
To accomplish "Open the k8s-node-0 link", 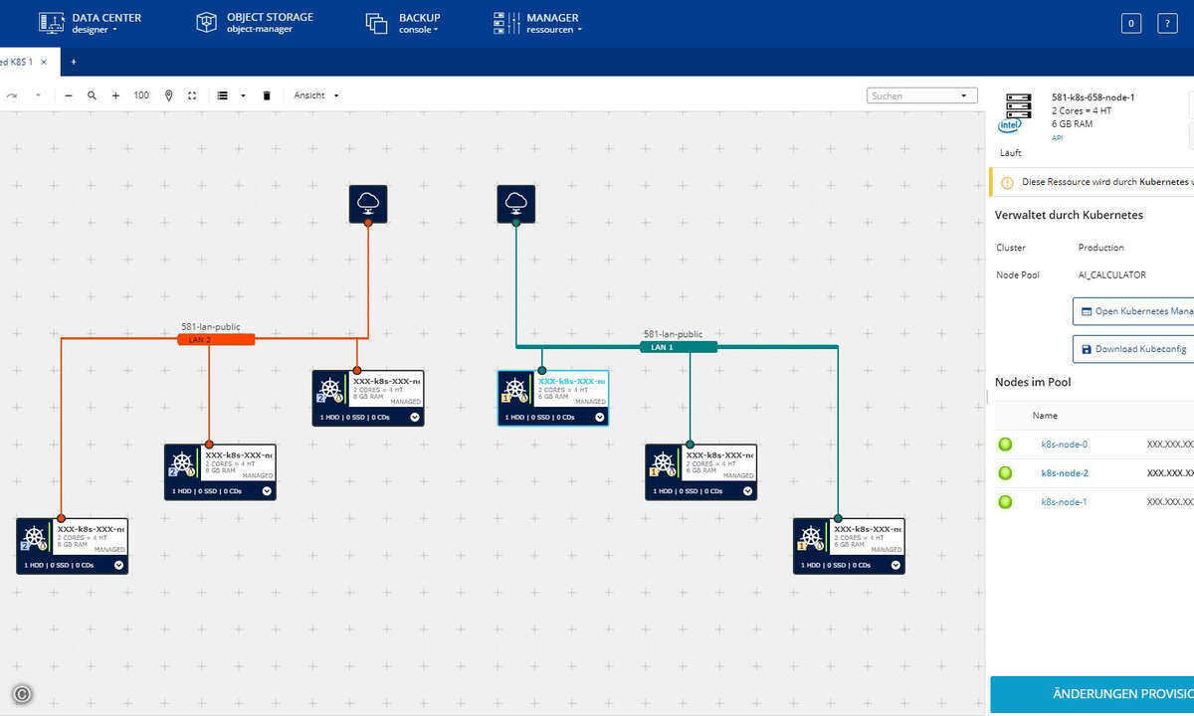I will [1065, 445].
